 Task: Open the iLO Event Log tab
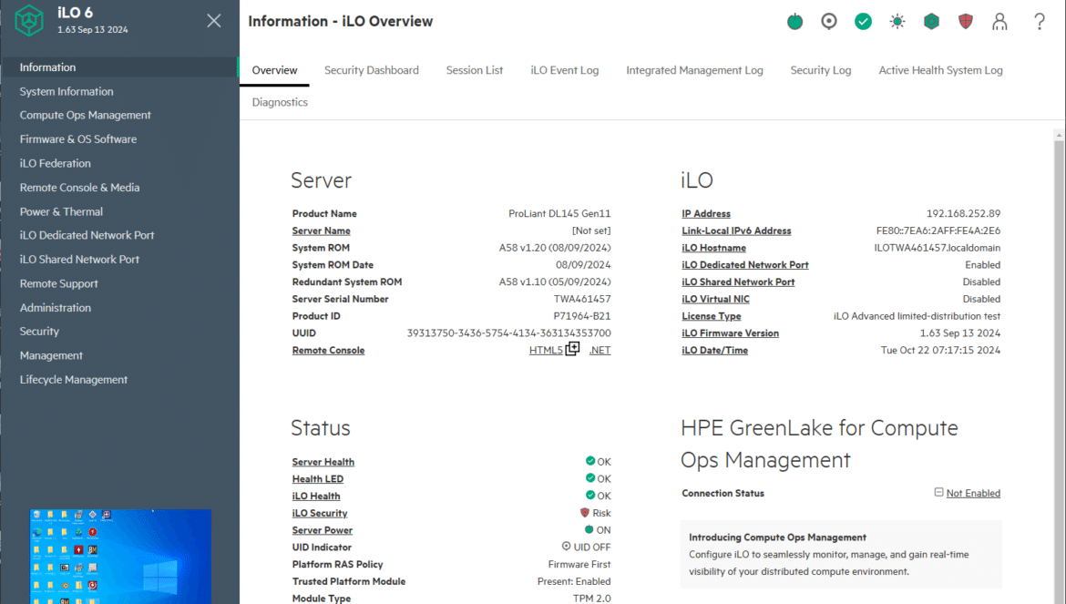pos(564,70)
